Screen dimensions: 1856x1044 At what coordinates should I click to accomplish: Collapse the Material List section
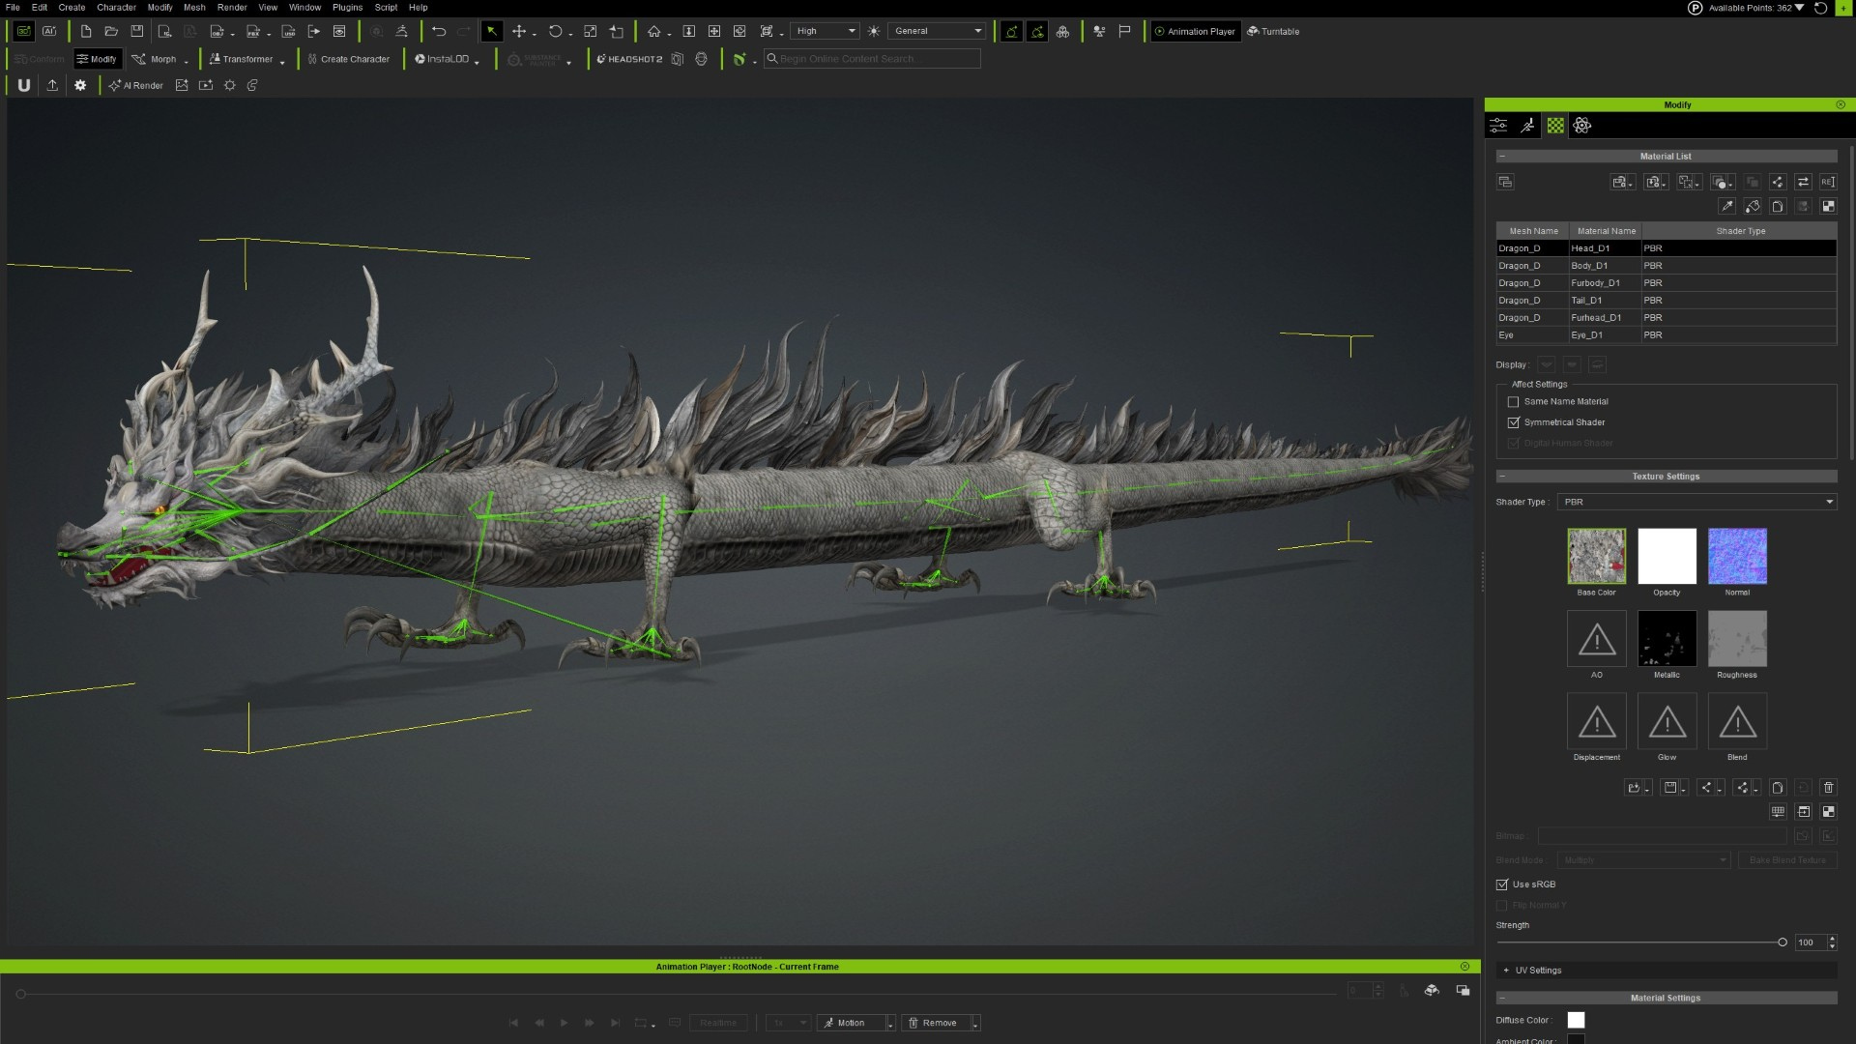pos(1502,157)
